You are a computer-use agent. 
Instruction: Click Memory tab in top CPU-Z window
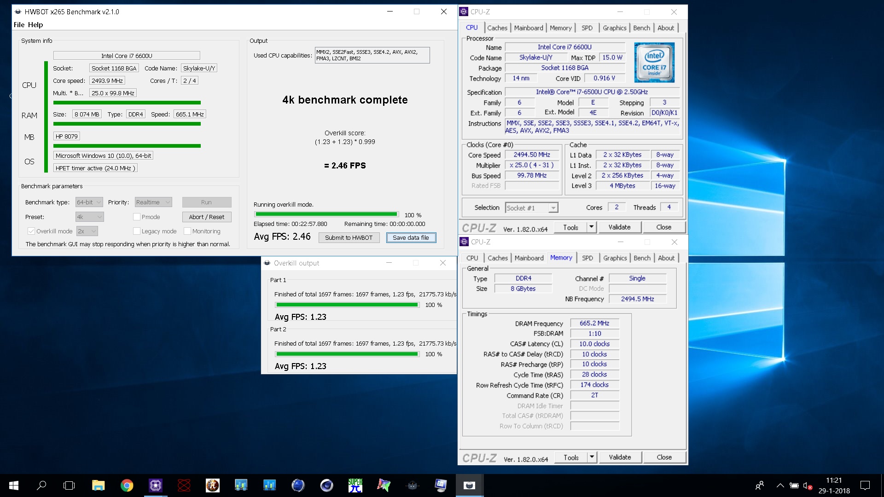click(x=560, y=28)
